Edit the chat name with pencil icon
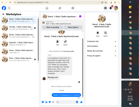The height and width of the screenshot is (107, 139). coord(65,42)
